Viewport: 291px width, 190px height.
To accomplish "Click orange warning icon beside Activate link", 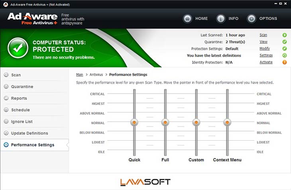I will pyautogui.click(x=285, y=62).
